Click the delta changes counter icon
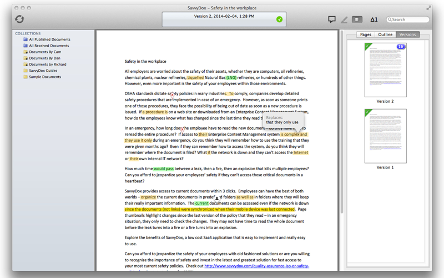444x278 pixels. (x=374, y=19)
